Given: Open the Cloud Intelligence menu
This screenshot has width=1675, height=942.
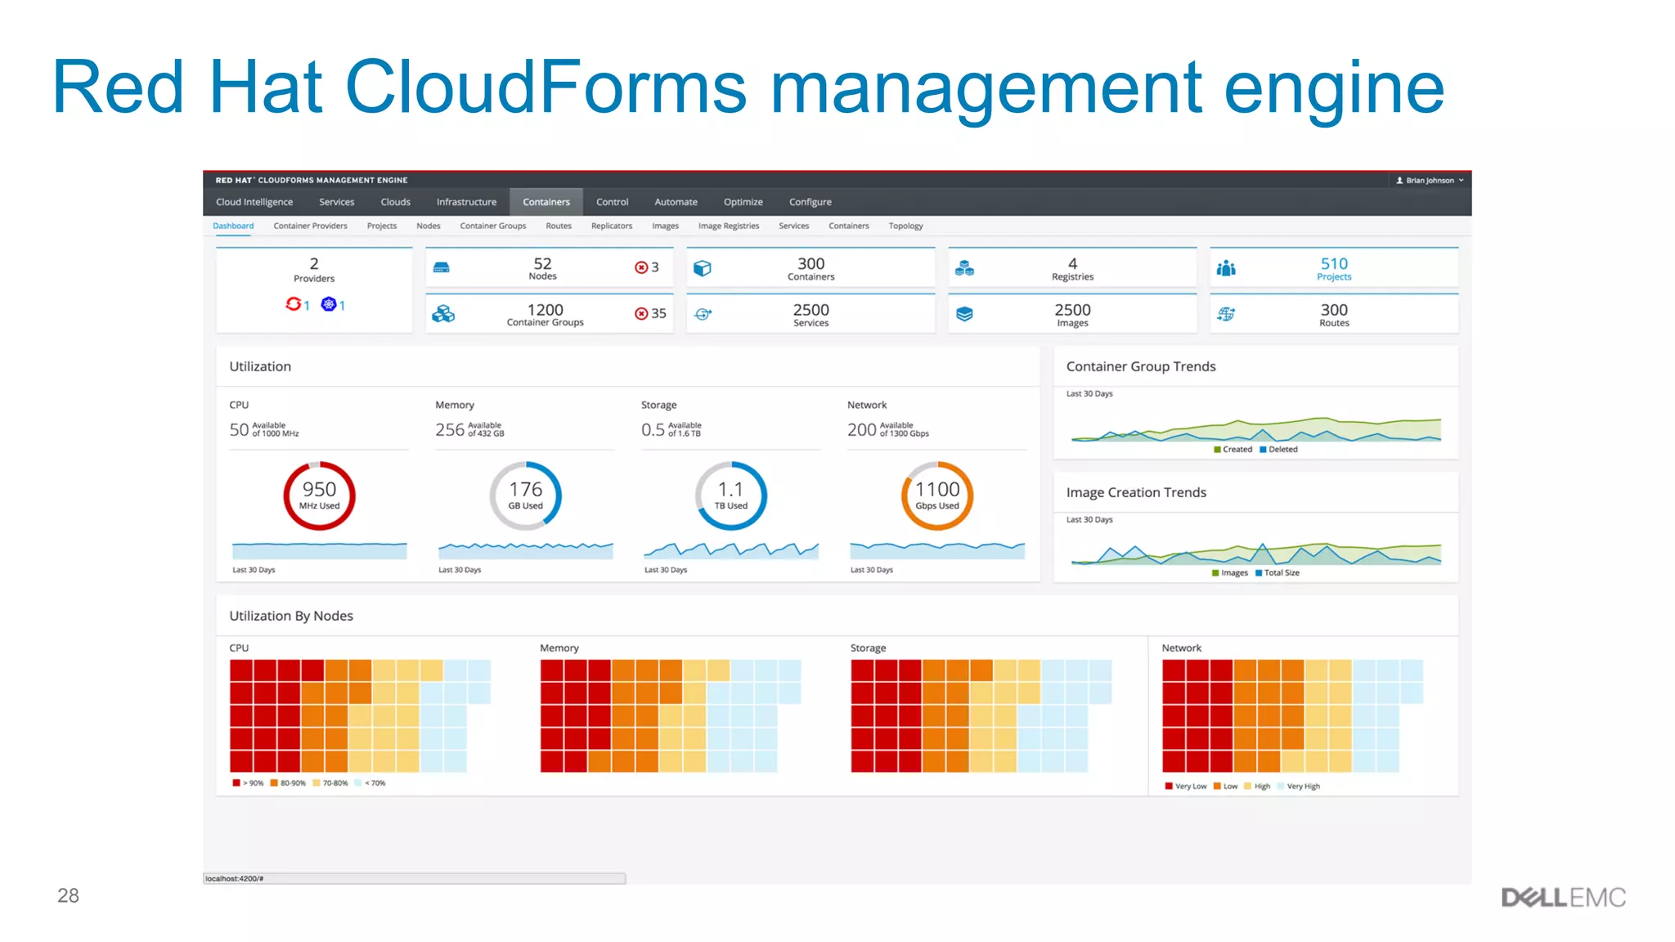Looking at the screenshot, I should pyautogui.click(x=254, y=202).
